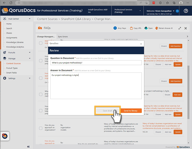Click Save draft button

click(107, 110)
